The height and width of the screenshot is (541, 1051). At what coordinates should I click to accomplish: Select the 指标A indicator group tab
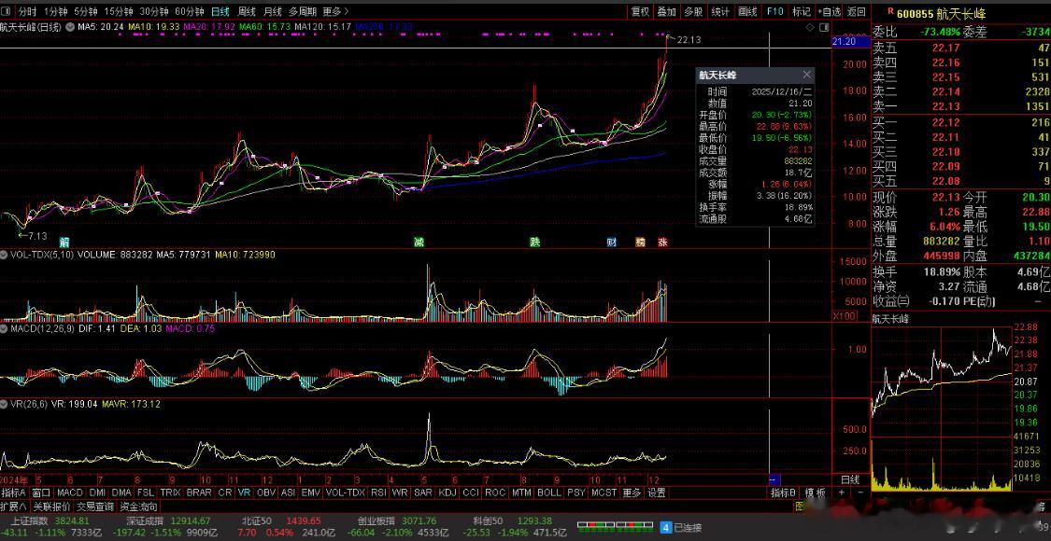coord(14,492)
